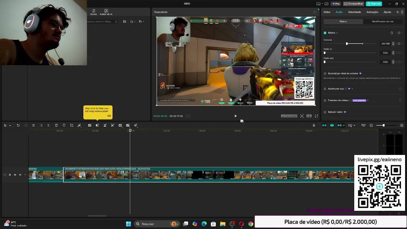The image size is (407, 229).
Task: Adjust Volume value stepper
Action: pyautogui.click(x=393, y=44)
